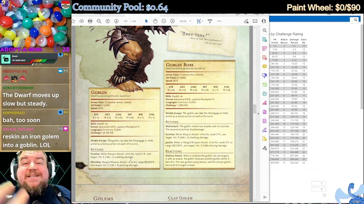Image resolution: width=364 pixels, height=204 pixels.
Task: Click the magnifier icon atop right tools pane
Action: pos(264,30)
